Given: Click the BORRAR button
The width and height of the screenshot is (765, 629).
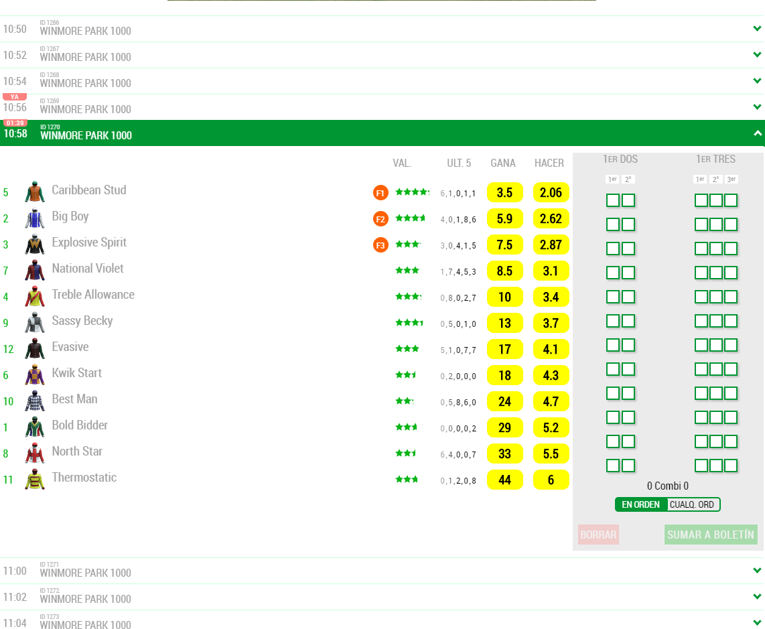Looking at the screenshot, I should (x=599, y=535).
